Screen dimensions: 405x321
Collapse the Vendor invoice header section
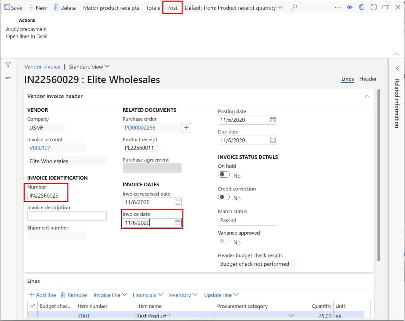click(366, 96)
